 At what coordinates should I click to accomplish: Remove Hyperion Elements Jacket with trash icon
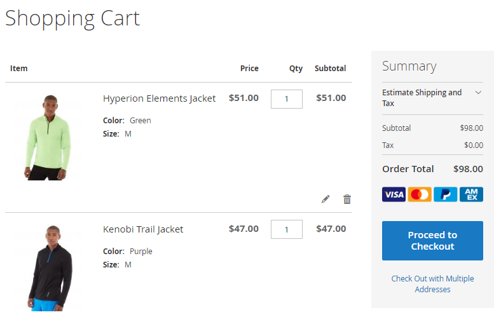(x=347, y=199)
